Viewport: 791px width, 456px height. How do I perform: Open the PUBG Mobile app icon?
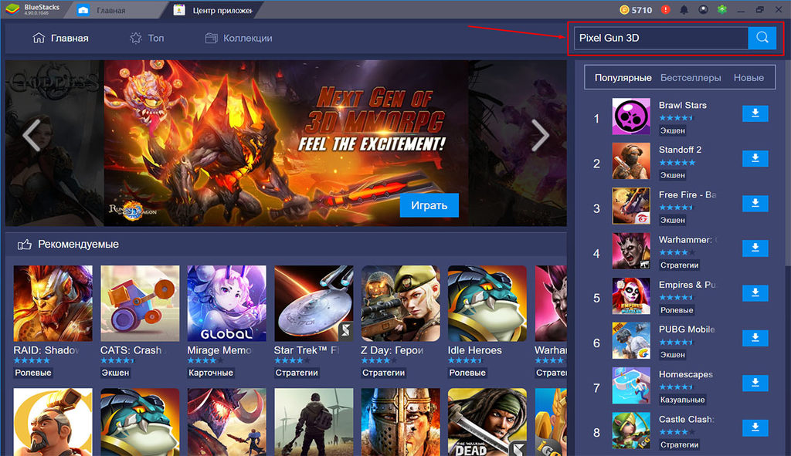click(x=631, y=340)
